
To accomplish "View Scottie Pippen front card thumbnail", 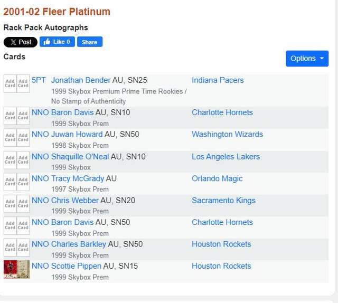I will (x=10, y=269).
